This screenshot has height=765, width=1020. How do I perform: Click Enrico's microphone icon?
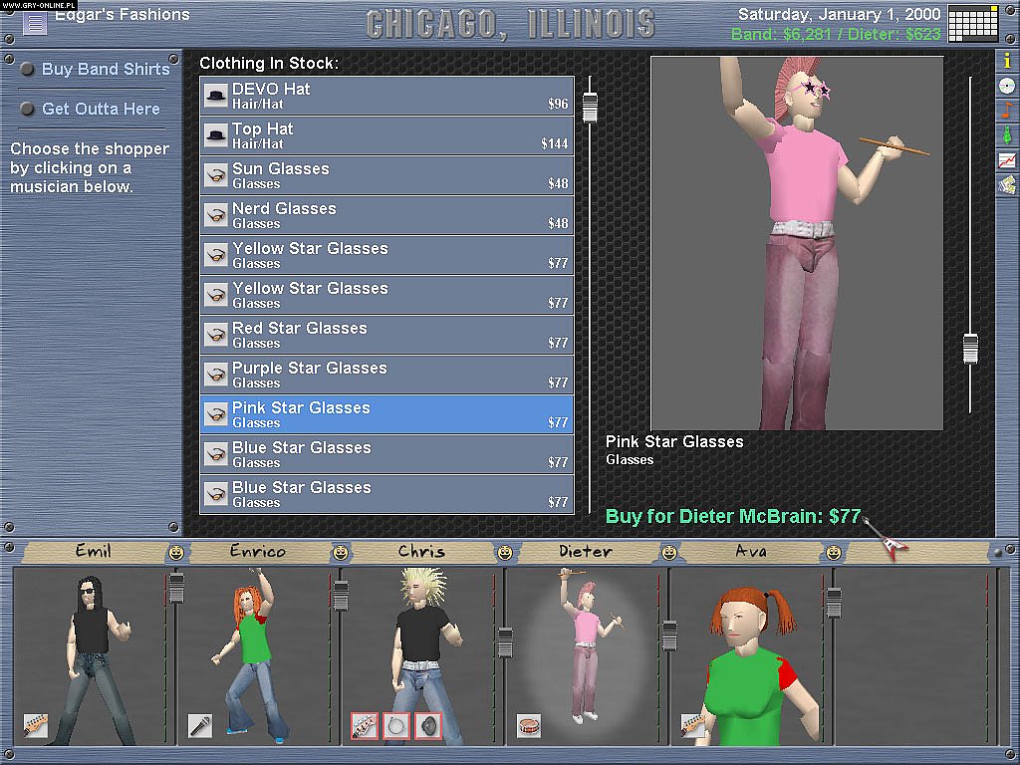[x=198, y=727]
